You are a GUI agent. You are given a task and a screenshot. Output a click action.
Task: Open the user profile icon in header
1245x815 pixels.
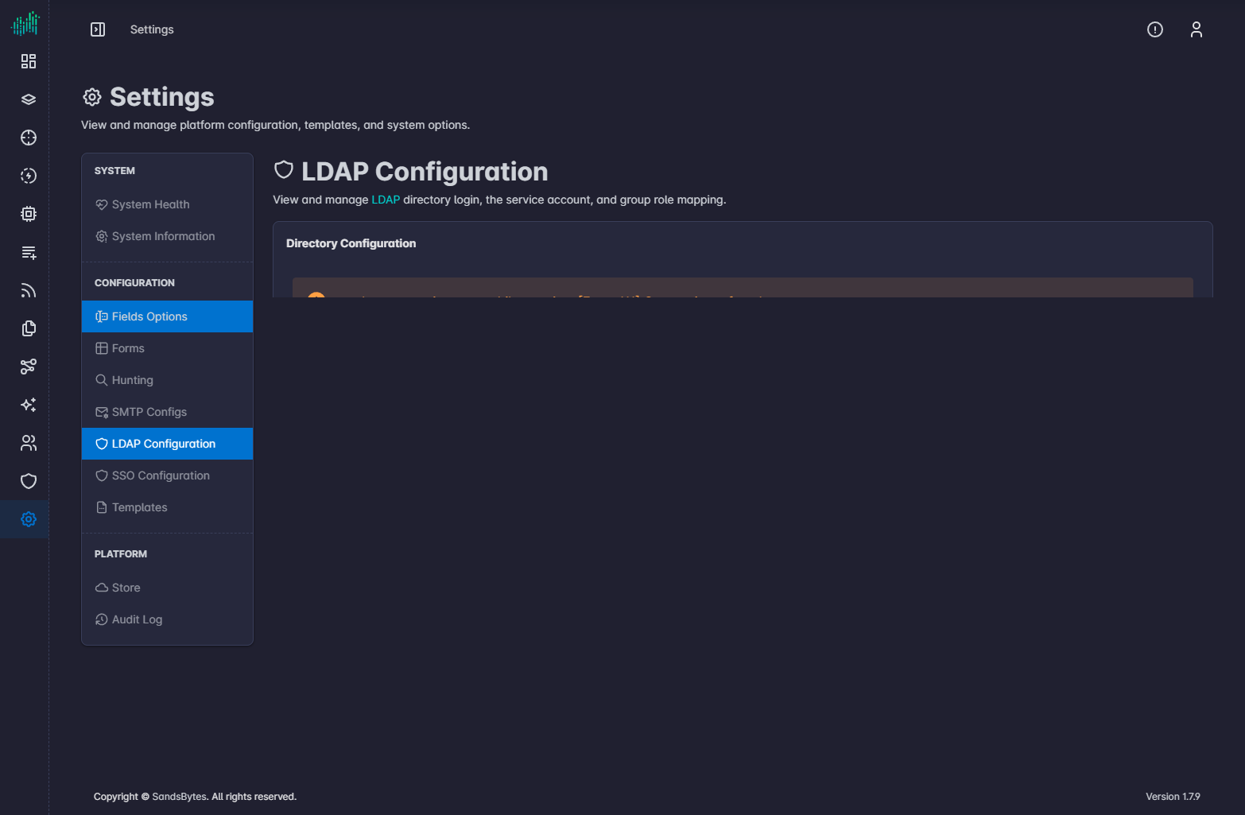coord(1197,29)
